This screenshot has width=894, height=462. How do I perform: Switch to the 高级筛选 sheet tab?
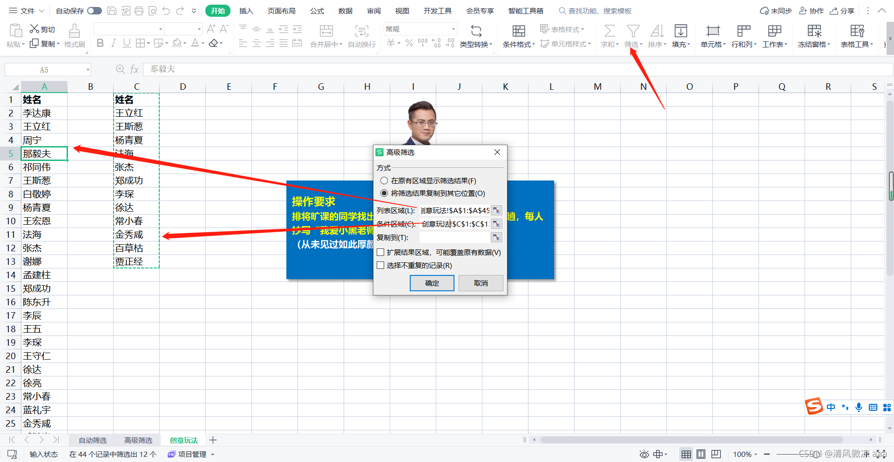(x=138, y=440)
